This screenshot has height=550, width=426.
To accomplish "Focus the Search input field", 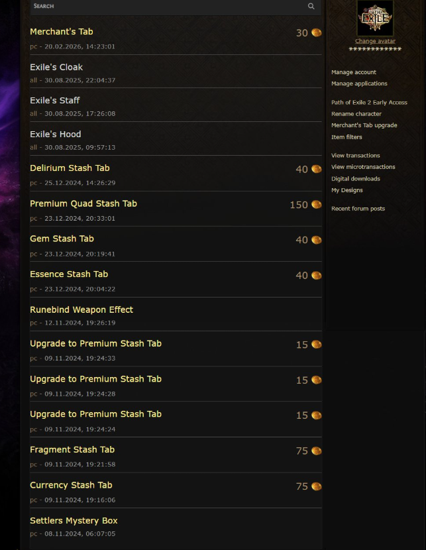I will click(x=168, y=7).
